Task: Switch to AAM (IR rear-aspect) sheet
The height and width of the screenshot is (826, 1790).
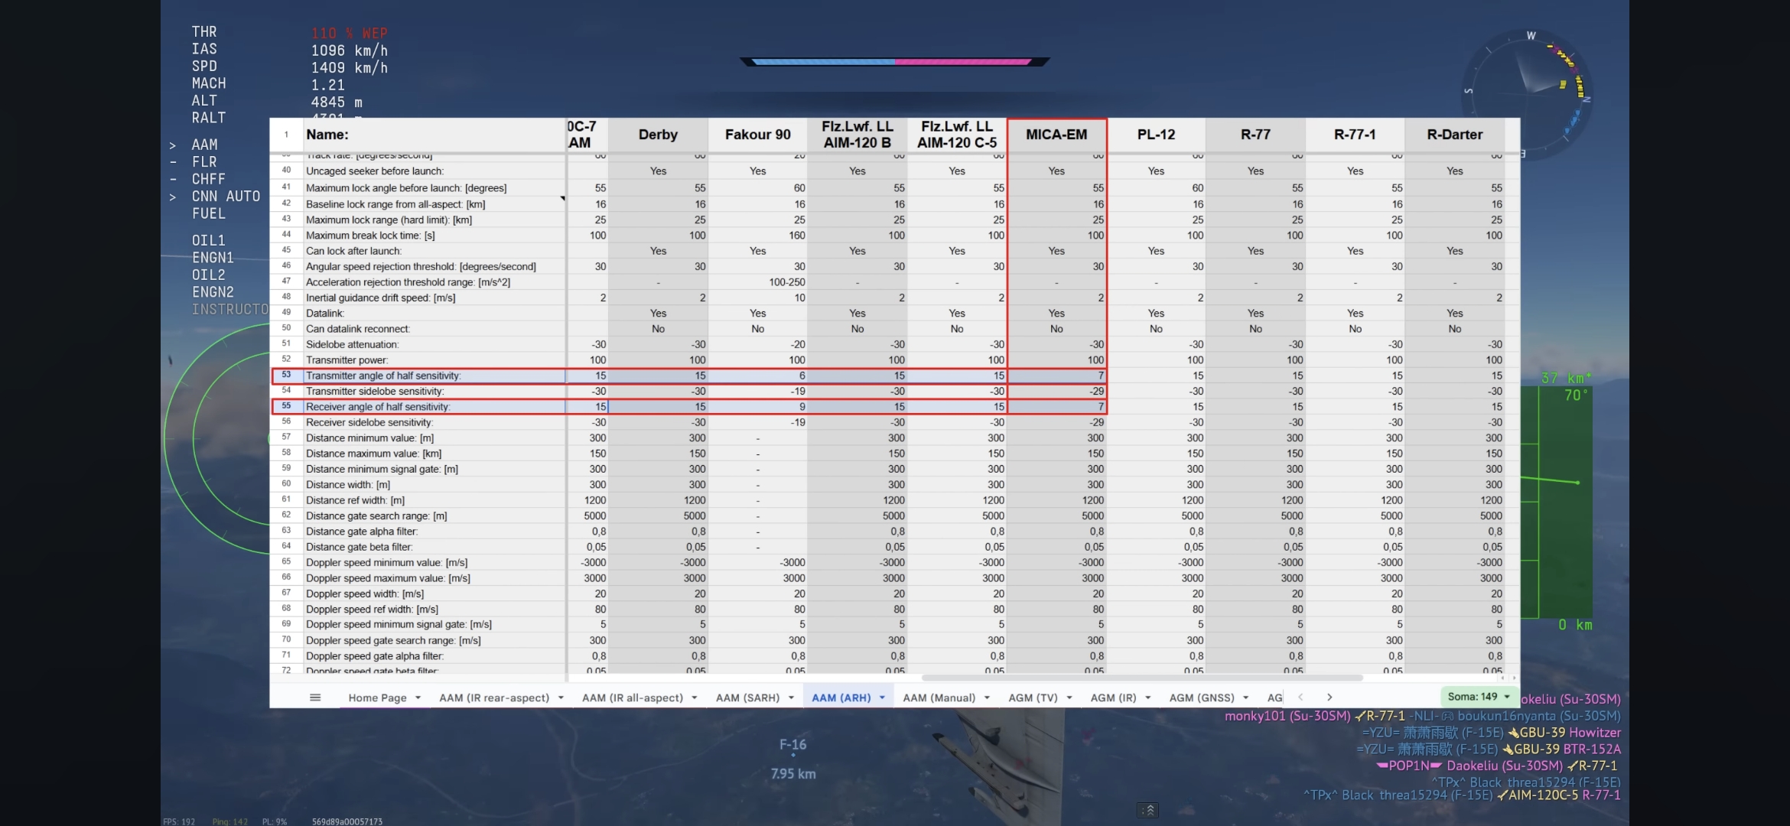Action: [x=493, y=698]
